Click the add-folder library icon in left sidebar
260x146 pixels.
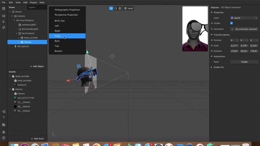tap(4, 125)
